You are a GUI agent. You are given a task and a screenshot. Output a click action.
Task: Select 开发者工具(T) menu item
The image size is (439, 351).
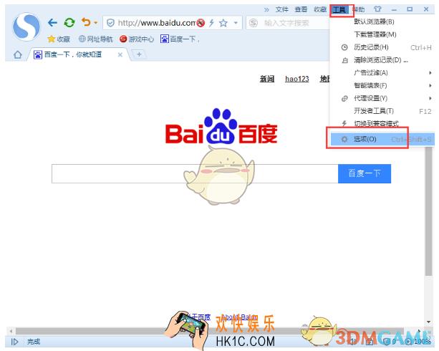coord(382,111)
